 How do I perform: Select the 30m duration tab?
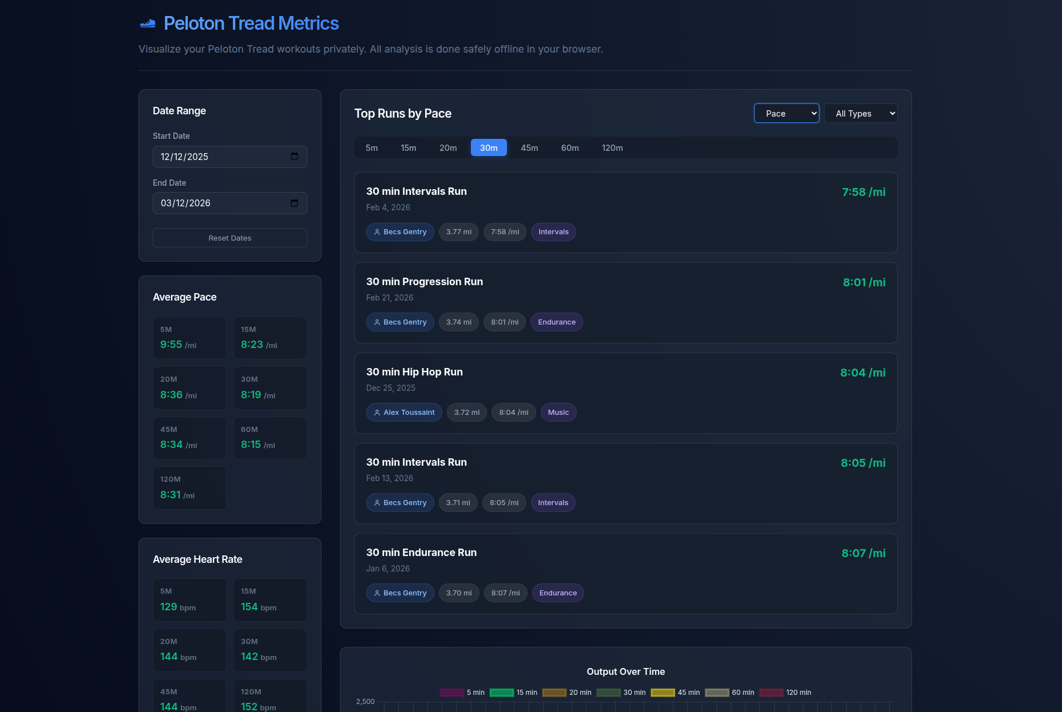489,147
